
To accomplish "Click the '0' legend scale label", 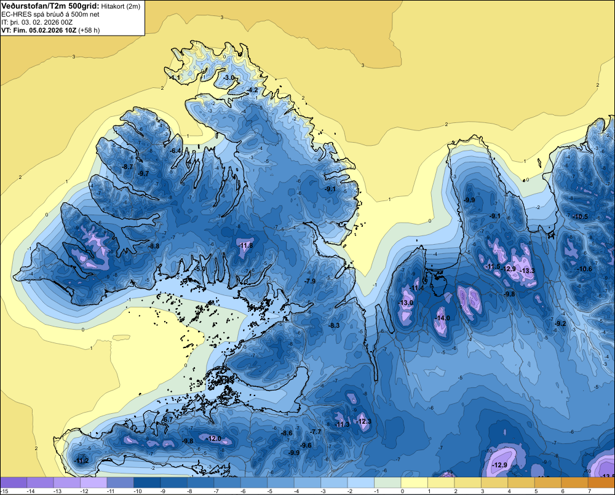I will point(402,491).
